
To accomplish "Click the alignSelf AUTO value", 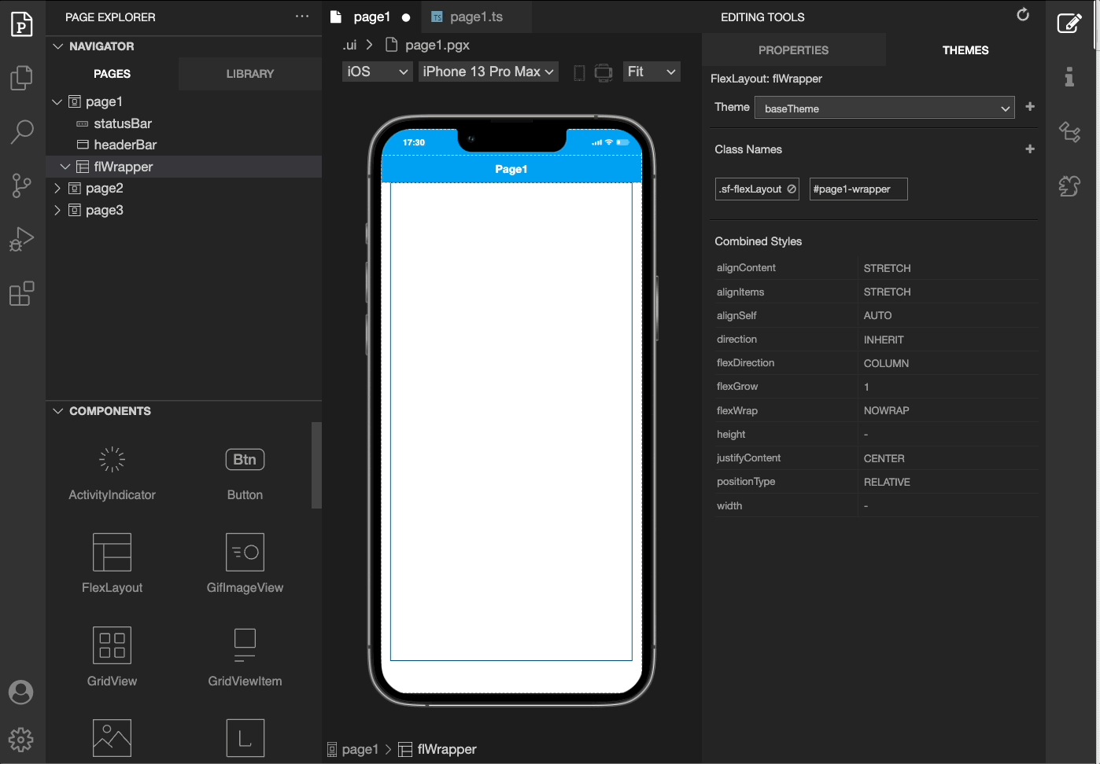I will click(x=877, y=315).
